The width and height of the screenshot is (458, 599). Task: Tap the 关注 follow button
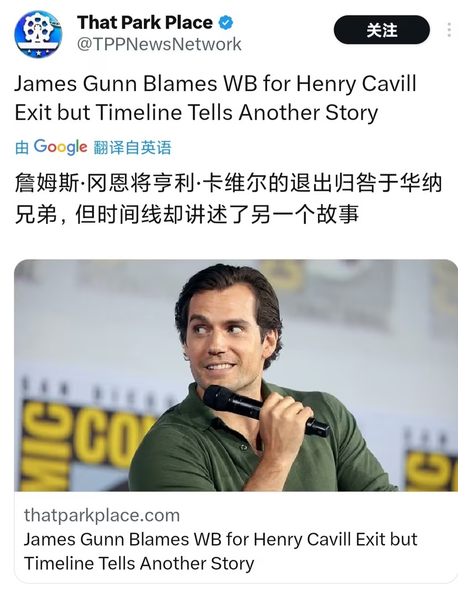click(382, 30)
